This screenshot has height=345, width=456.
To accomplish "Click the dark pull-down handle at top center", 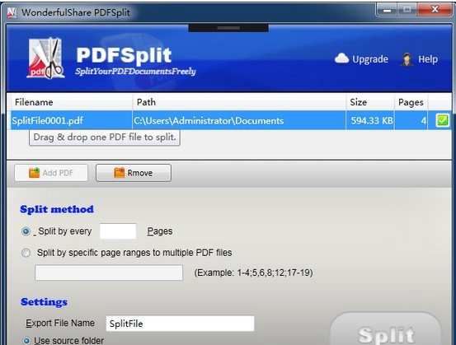I will (x=228, y=28).
